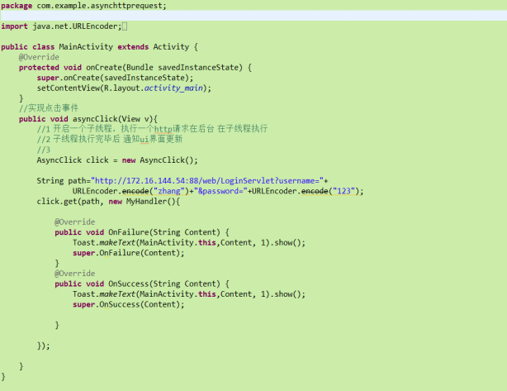Click the onCreate method name in signature
This screenshot has height=391, width=507.
(104, 67)
